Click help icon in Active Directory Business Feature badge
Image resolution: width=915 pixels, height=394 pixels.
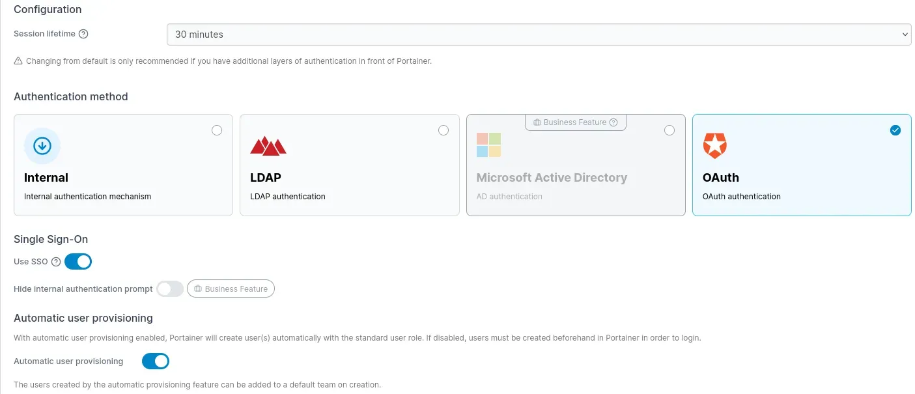pos(613,122)
